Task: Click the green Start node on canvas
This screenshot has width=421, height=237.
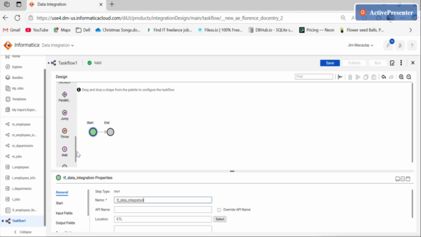Action: click(x=93, y=132)
